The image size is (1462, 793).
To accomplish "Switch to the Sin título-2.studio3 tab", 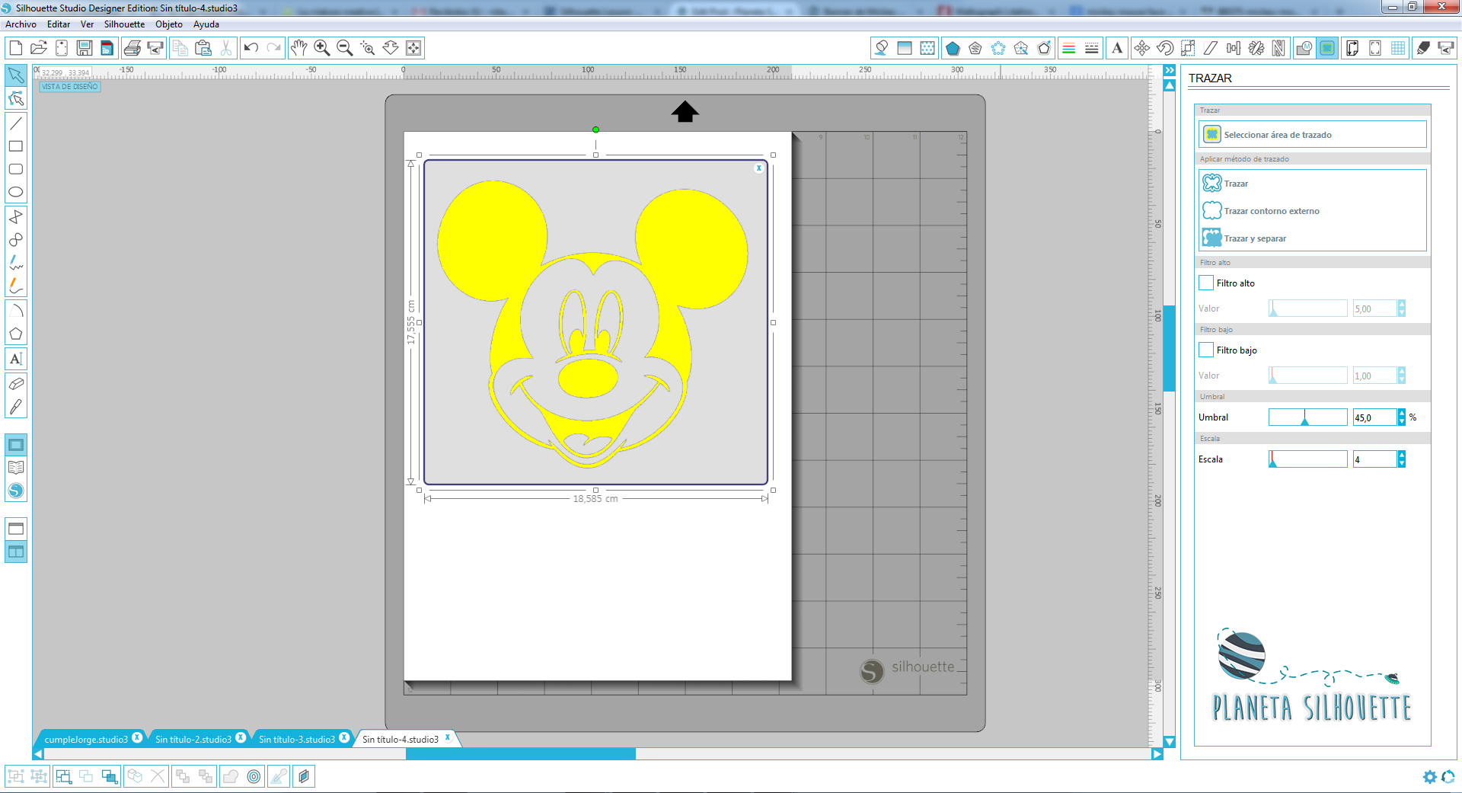I will coord(193,739).
